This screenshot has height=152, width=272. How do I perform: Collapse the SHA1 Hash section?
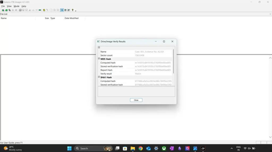[99, 77]
